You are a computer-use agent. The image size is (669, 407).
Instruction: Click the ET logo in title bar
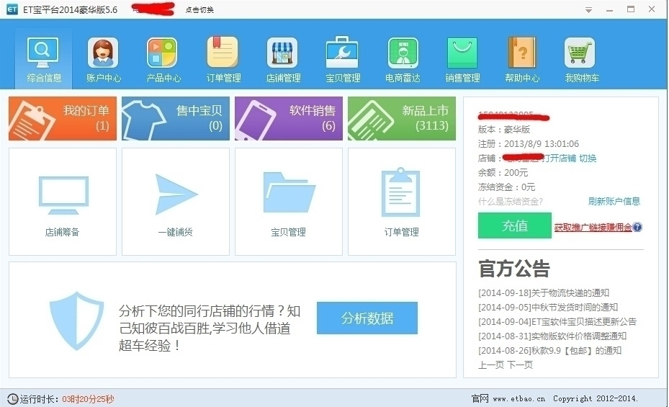[12, 9]
